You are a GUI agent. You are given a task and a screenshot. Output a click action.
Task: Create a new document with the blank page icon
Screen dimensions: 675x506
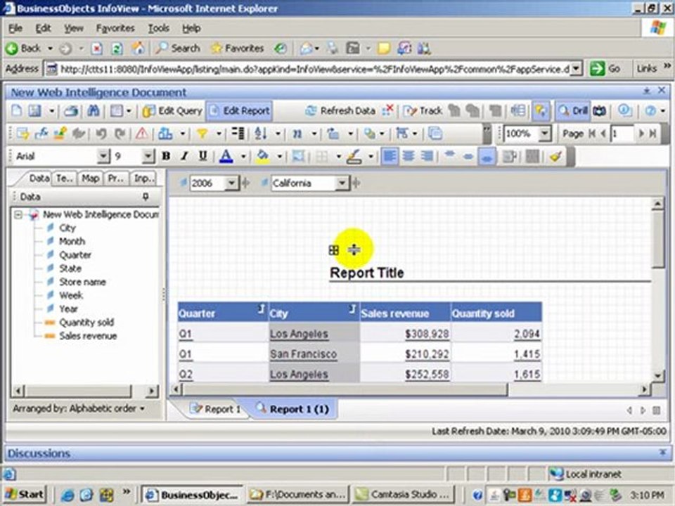point(16,110)
